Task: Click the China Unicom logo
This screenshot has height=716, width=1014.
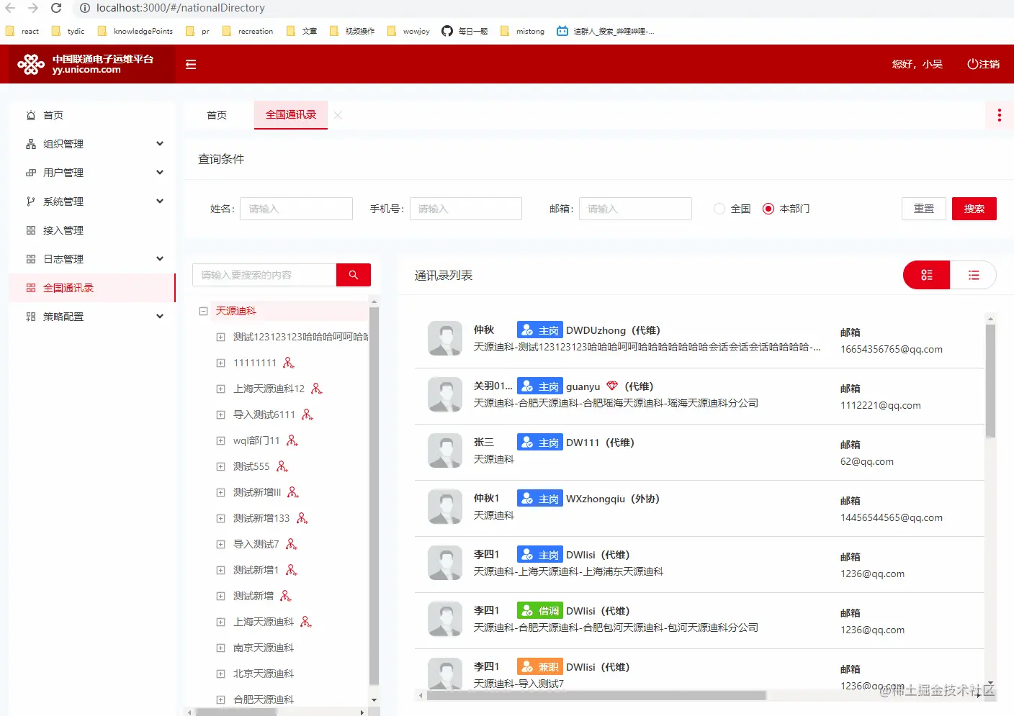Action: (x=31, y=64)
